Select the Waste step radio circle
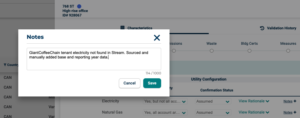The width and height of the screenshot is (300, 118). 211,51
